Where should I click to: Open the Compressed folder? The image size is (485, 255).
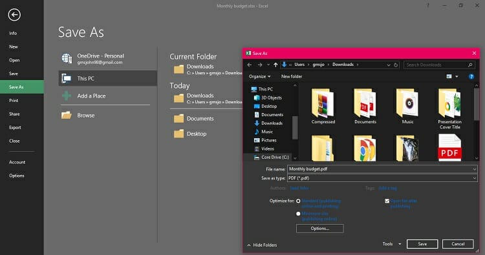click(x=323, y=107)
